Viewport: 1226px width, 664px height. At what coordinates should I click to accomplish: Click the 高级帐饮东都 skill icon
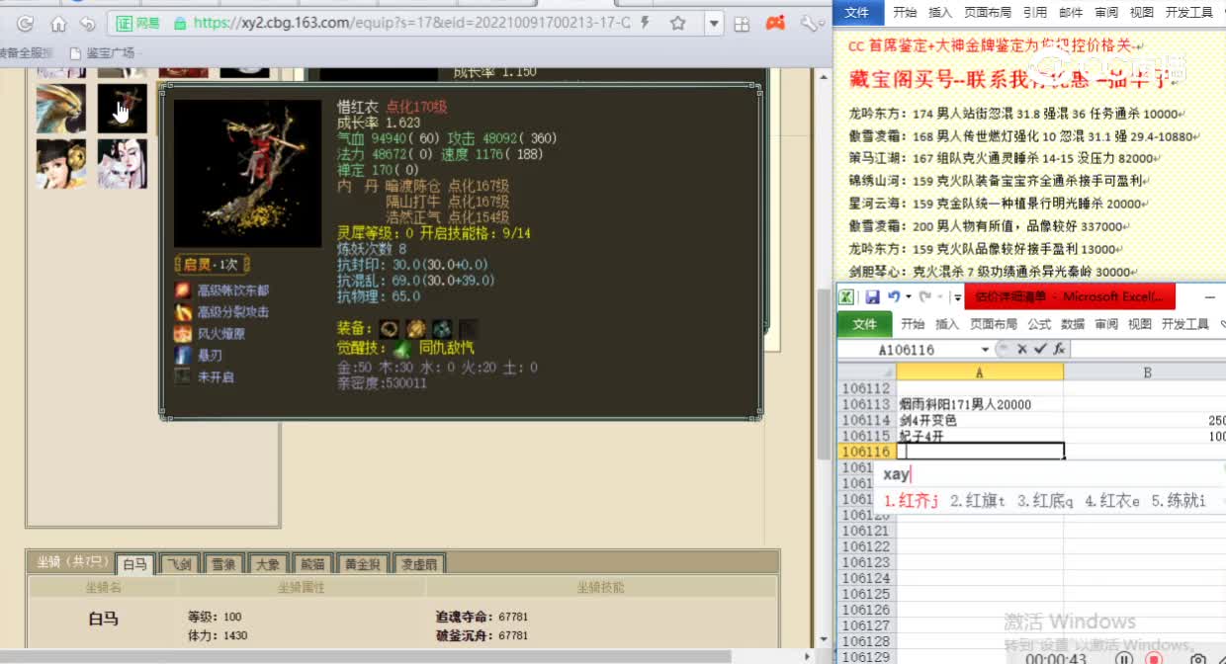pos(182,290)
